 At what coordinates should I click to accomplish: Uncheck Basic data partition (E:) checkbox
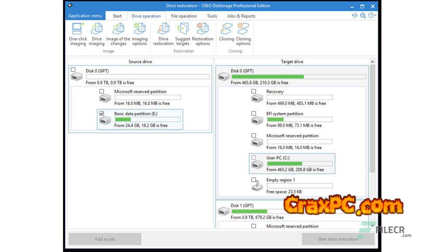[x=101, y=114]
